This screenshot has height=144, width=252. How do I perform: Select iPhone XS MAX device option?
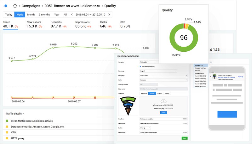coord(201,74)
